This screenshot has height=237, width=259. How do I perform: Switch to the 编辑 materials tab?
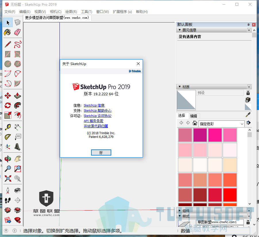[193, 116]
